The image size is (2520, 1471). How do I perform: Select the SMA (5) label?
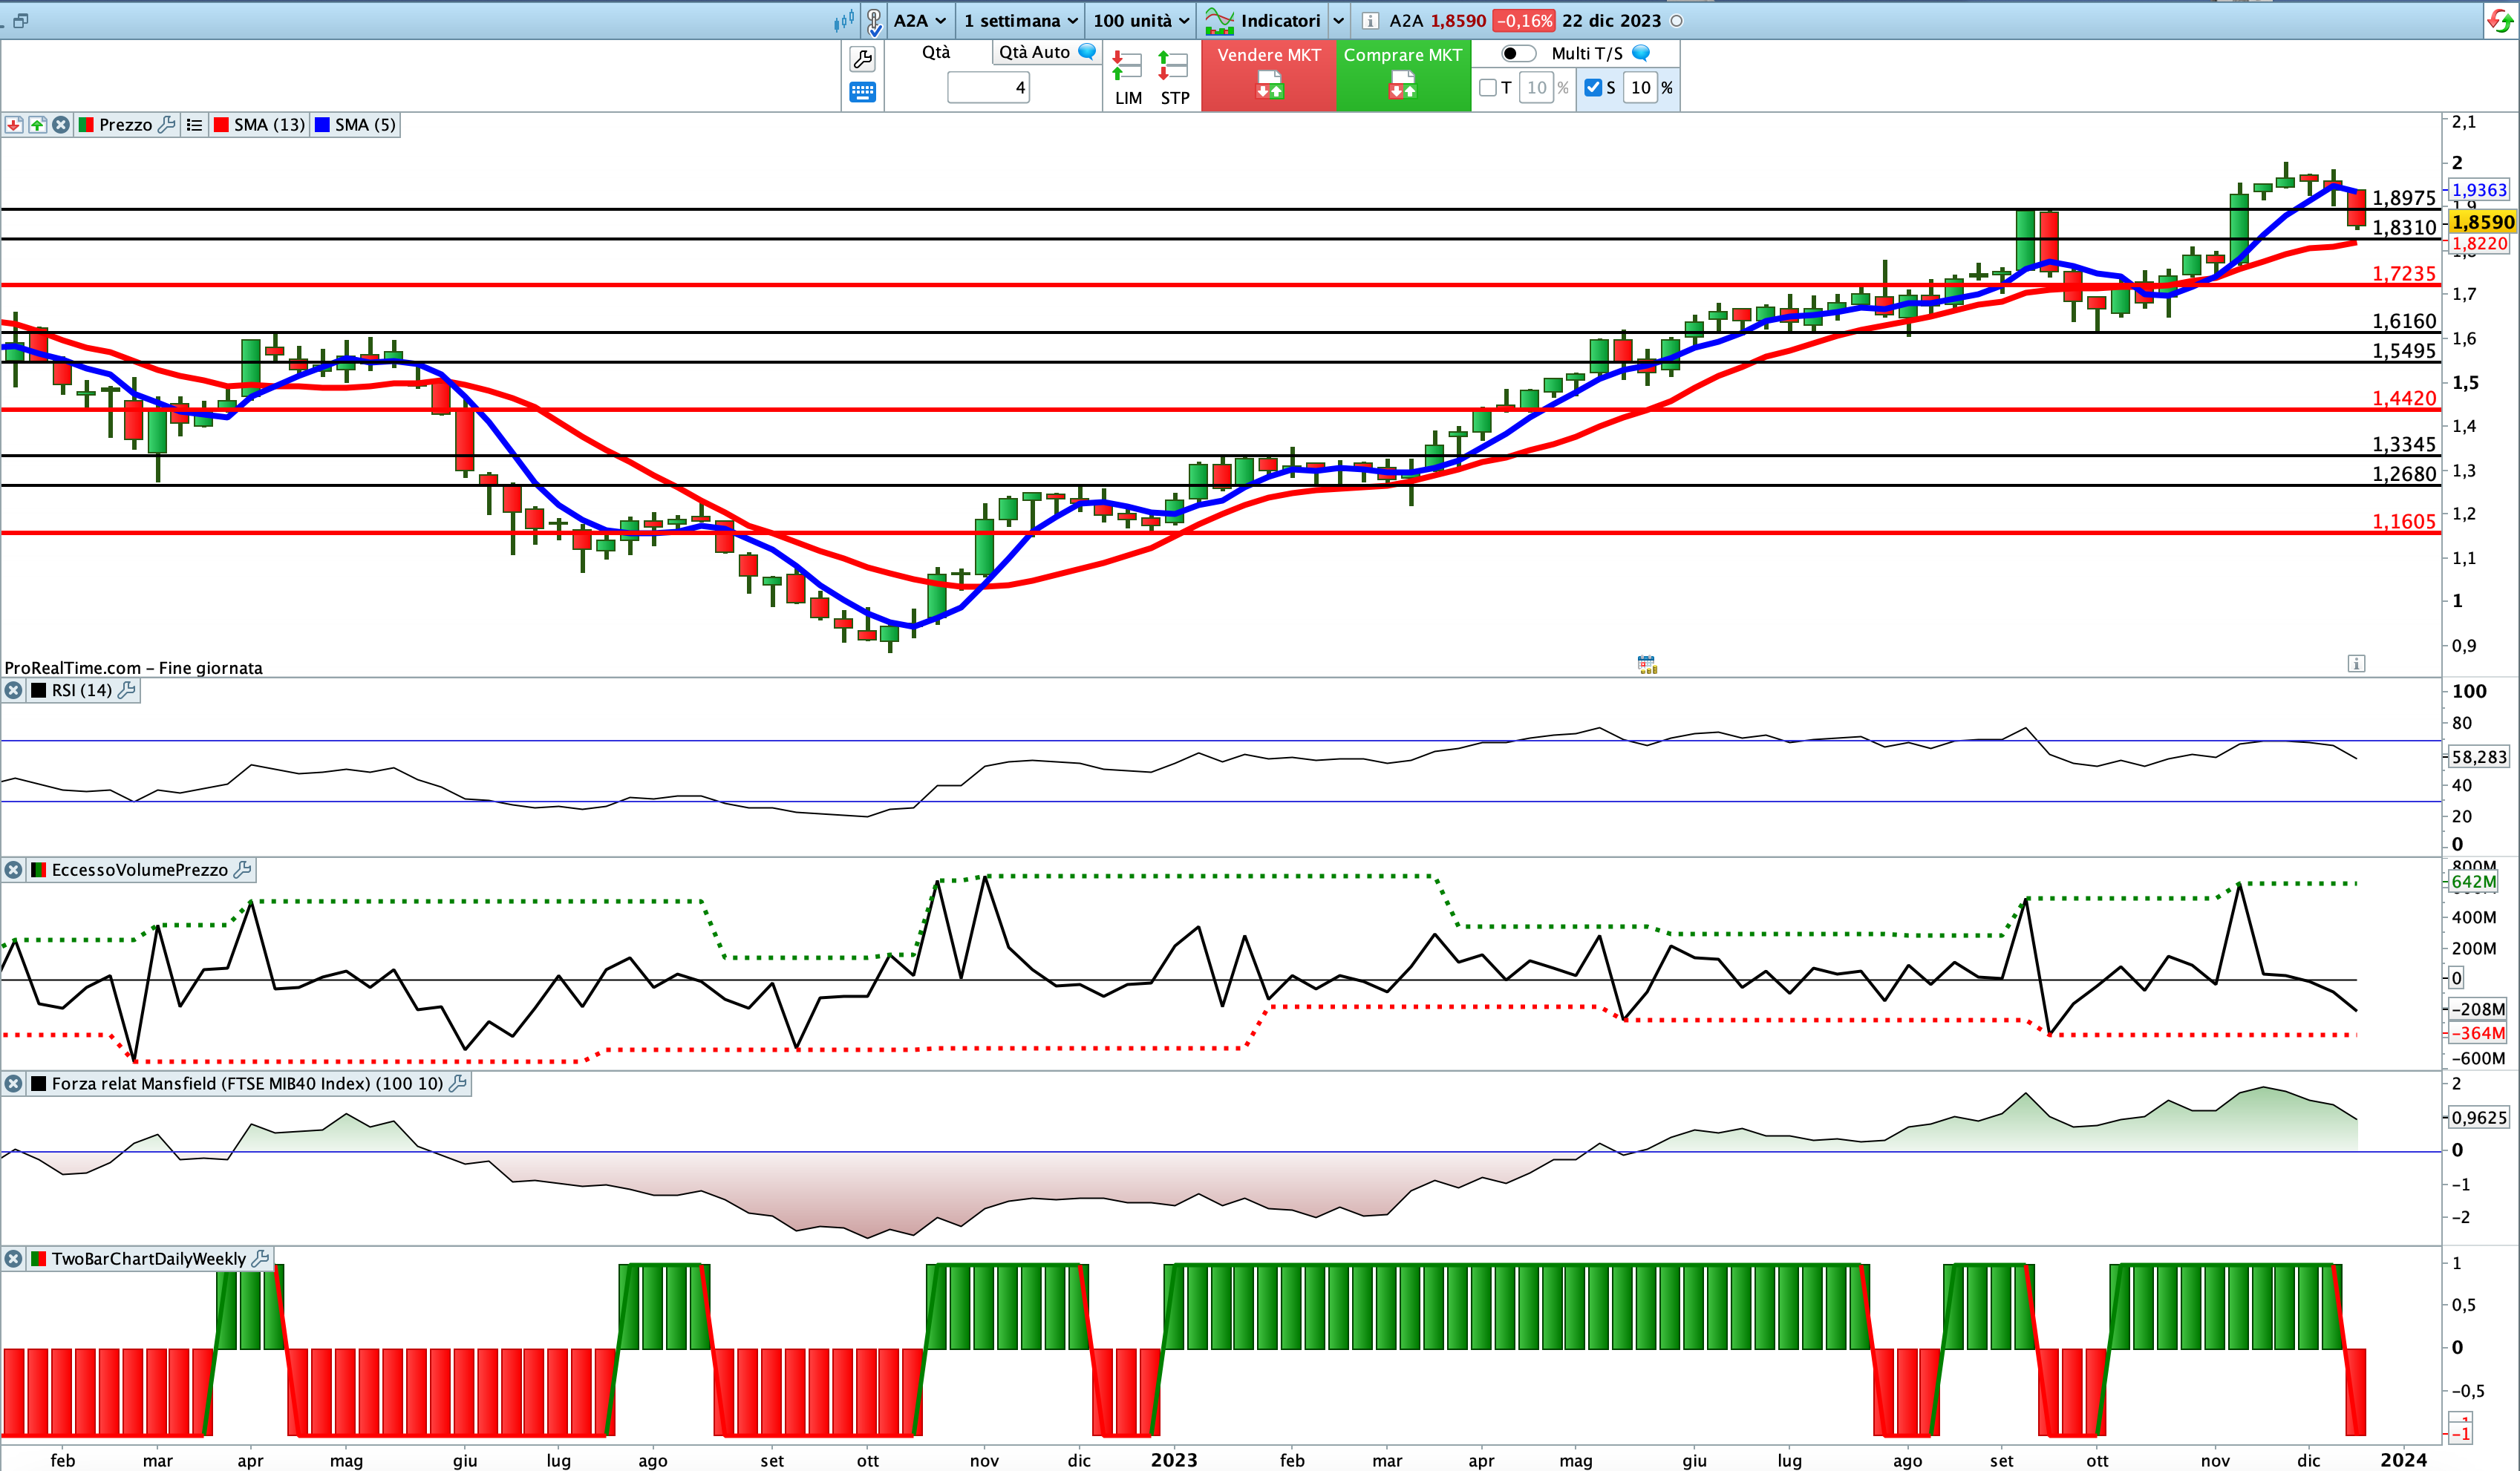[366, 125]
